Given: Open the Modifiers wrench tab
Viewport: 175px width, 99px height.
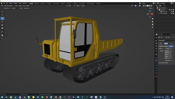Looking at the screenshot, I should pyautogui.click(x=156, y=60).
